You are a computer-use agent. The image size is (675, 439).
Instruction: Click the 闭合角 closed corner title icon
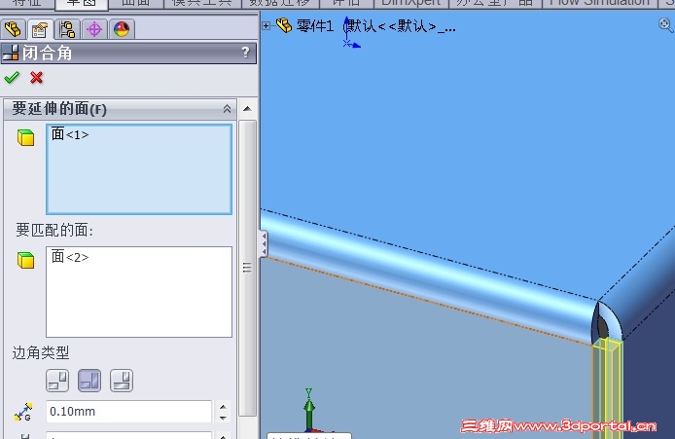pos(11,53)
